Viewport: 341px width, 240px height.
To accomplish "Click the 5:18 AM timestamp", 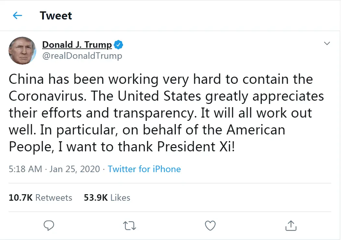I will 25,169.
